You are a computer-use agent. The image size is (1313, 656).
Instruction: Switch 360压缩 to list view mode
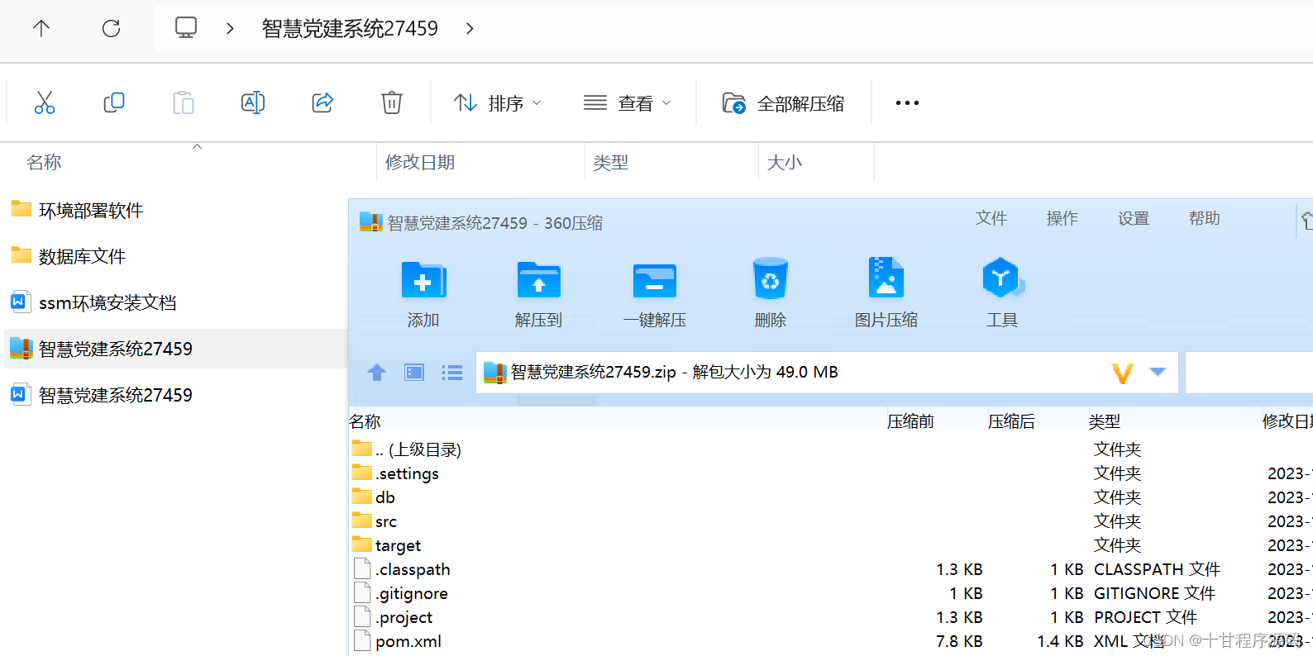click(452, 373)
